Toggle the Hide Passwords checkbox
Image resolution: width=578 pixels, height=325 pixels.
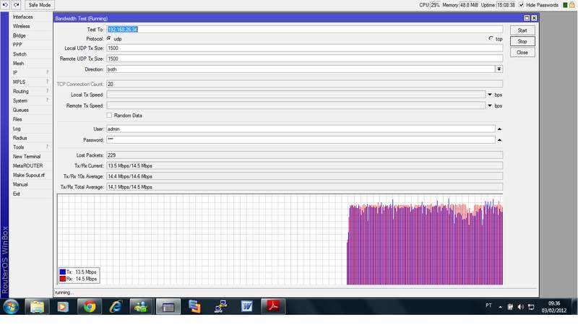coord(522,5)
